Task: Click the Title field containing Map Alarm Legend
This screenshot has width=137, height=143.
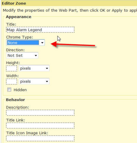Action: [x=40, y=30]
